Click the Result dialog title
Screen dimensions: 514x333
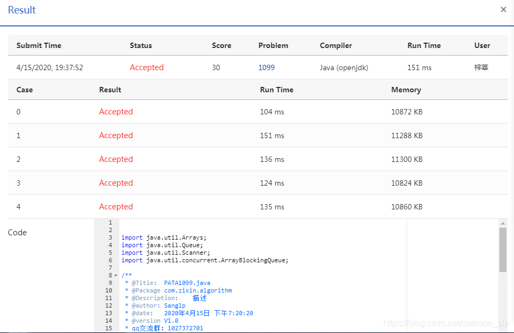(x=22, y=10)
